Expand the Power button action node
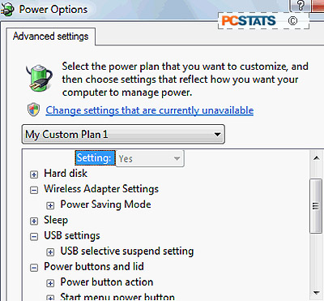The height and width of the screenshot is (301, 324). coord(50,283)
